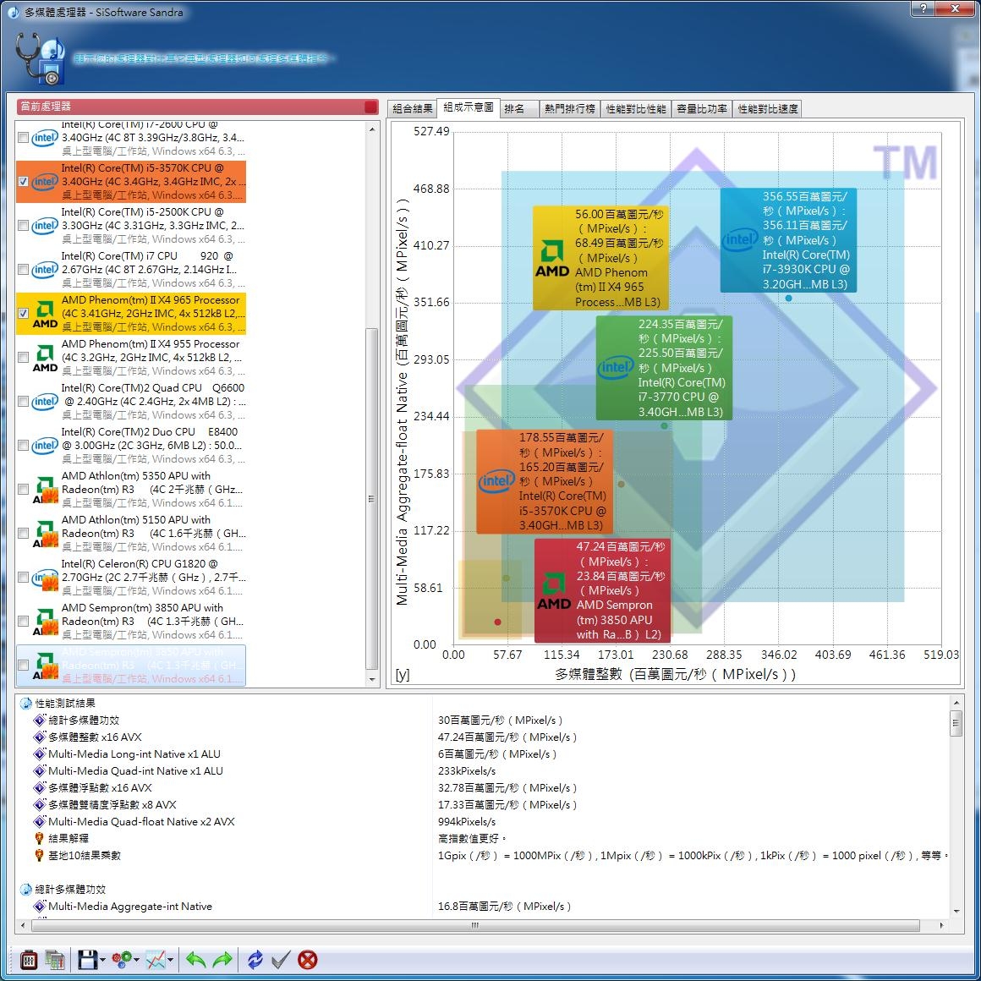Image resolution: width=981 pixels, height=981 pixels.
Task: Click the Intel logo in the Core 2 Quad Q6600 row
Action: tap(45, 401)
